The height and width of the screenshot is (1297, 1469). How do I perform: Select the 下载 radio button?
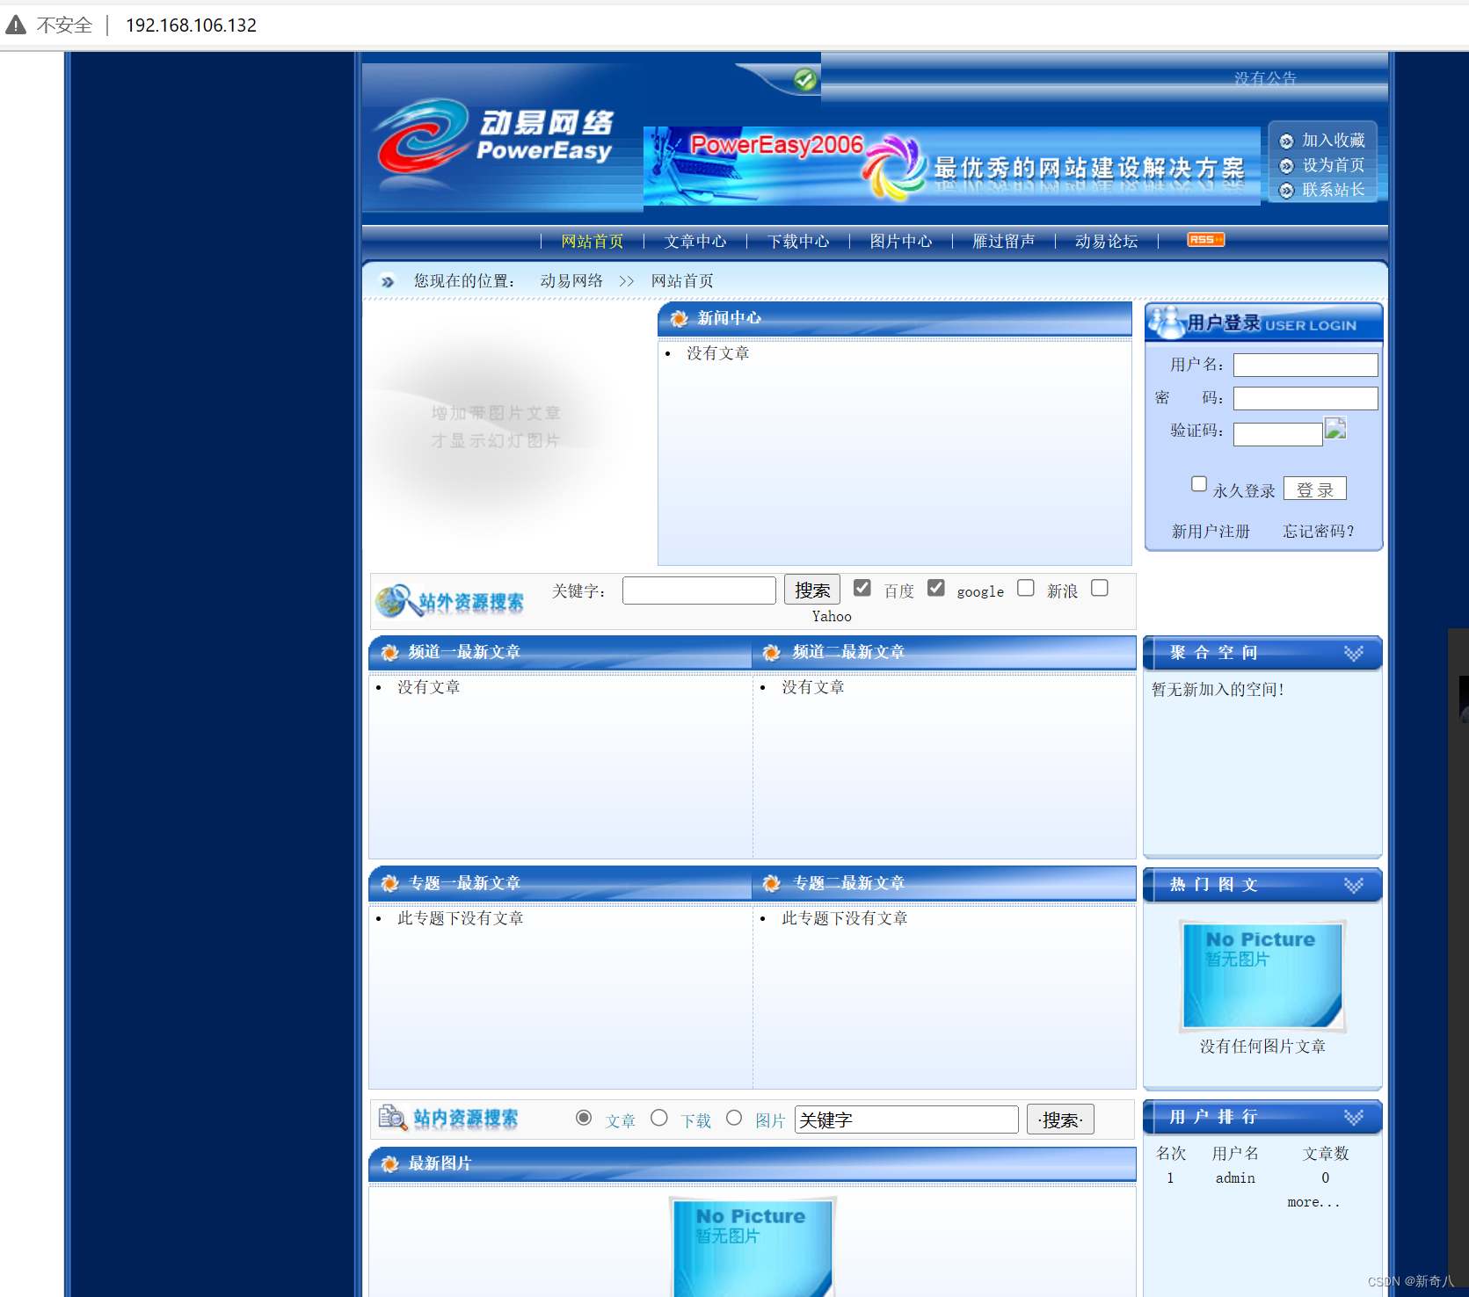point(659,1118)
